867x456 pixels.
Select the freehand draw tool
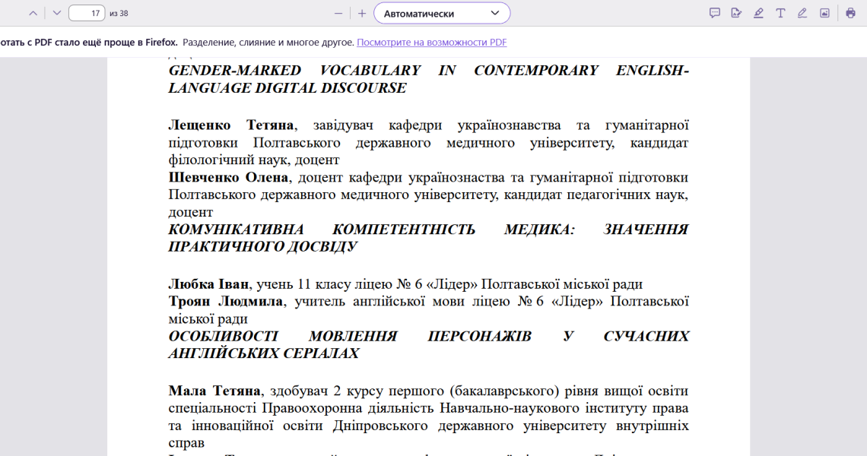(x=802, y=13)
